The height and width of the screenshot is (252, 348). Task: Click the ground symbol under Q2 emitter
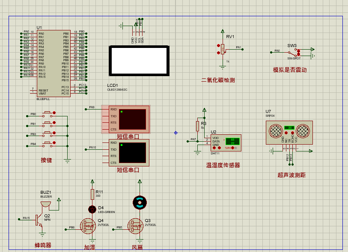tap(42, 234)
